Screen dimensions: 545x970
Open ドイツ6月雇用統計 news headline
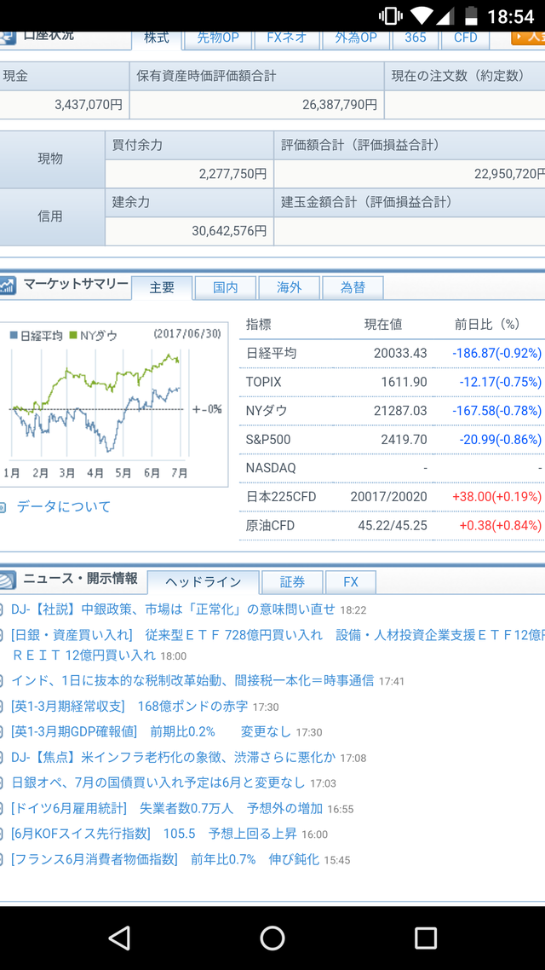[x=167, y=808]
